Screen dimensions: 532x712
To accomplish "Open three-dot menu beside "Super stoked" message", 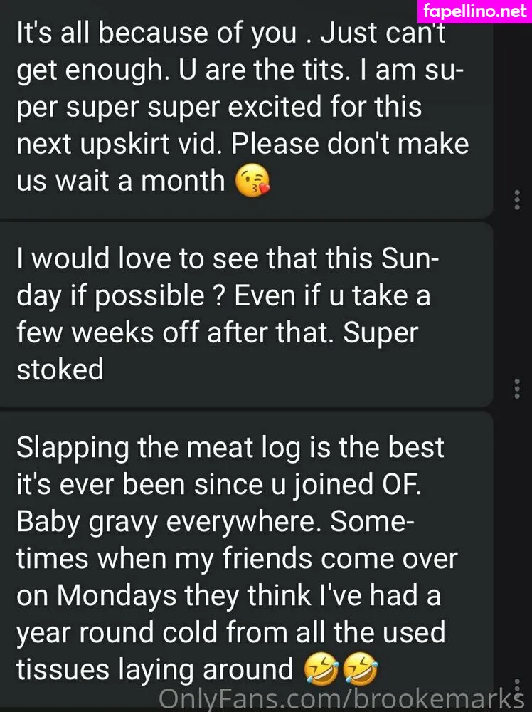I will tap(517, 389).
